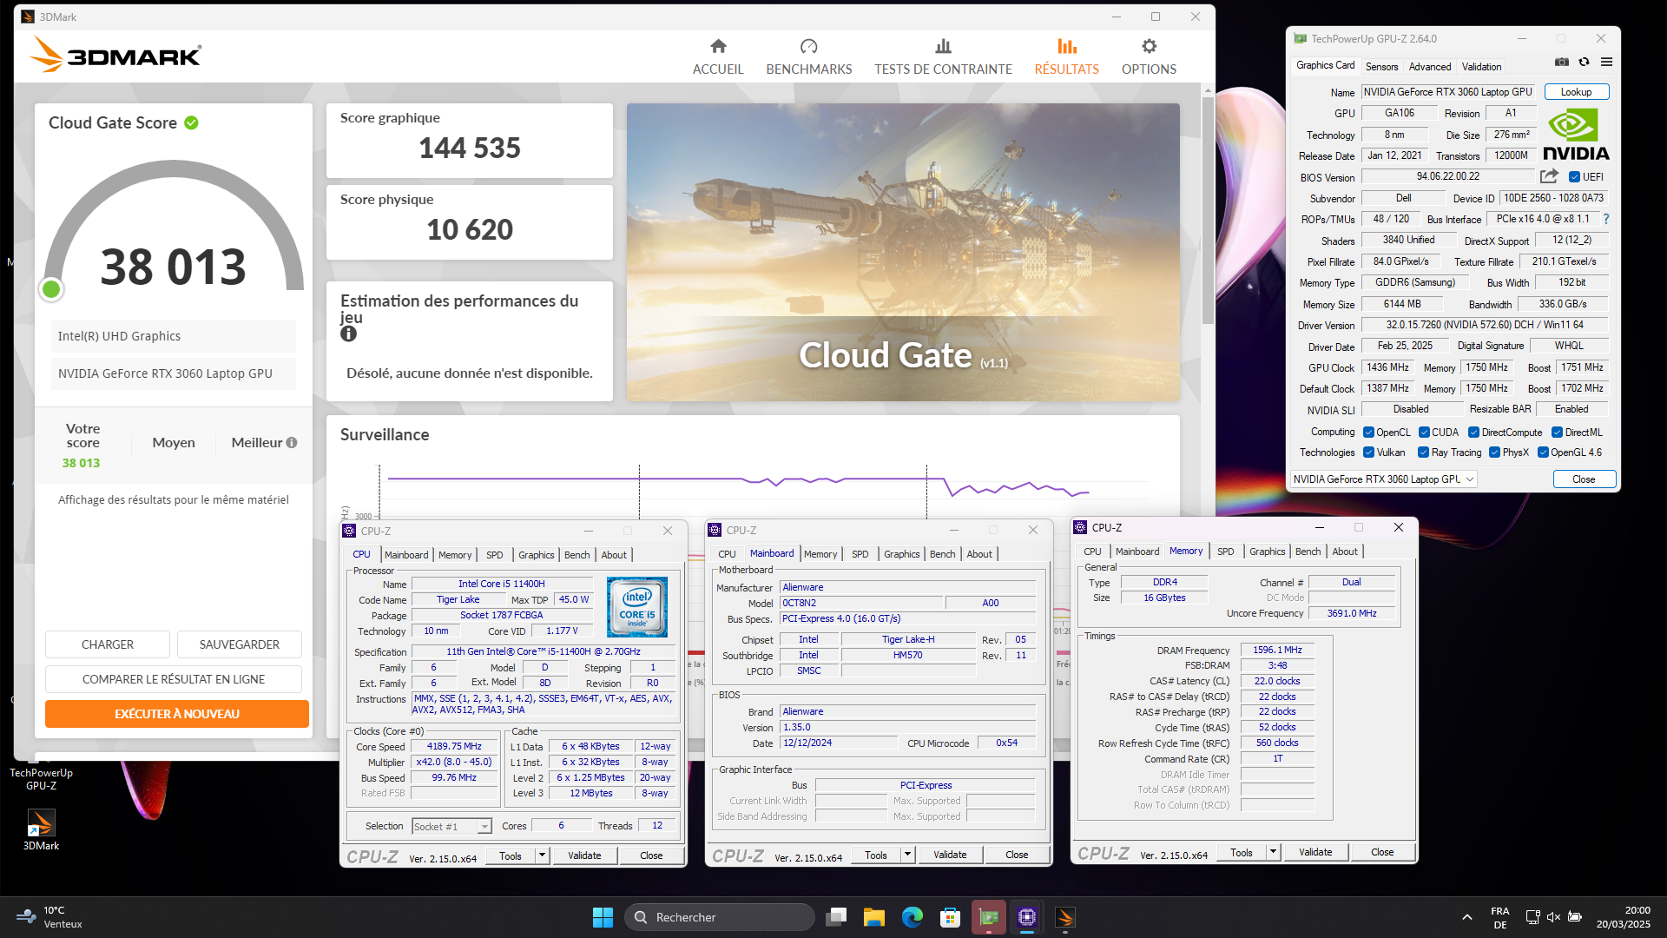This screenshot has height=938, width=1667.
Task: Open the Graphics tab in CPU-Z Mainboard window
Action: [x=901, y=554]
